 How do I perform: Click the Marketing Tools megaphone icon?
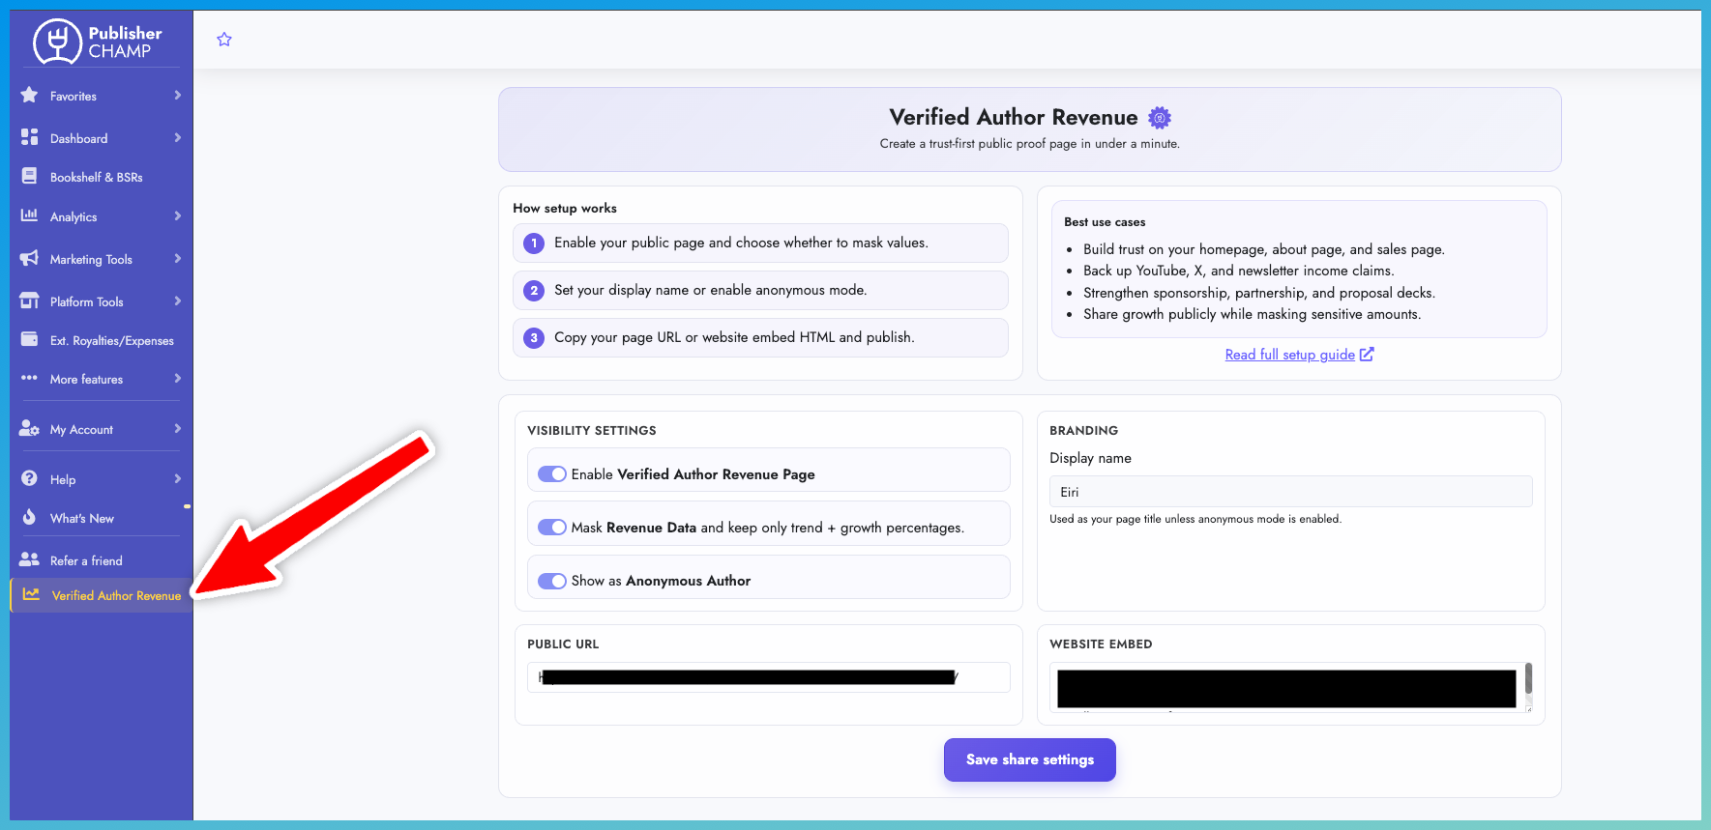pos(30,258)
